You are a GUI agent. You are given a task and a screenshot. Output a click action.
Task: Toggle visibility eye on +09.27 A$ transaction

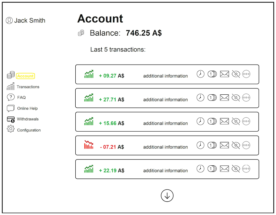(236, 74)
